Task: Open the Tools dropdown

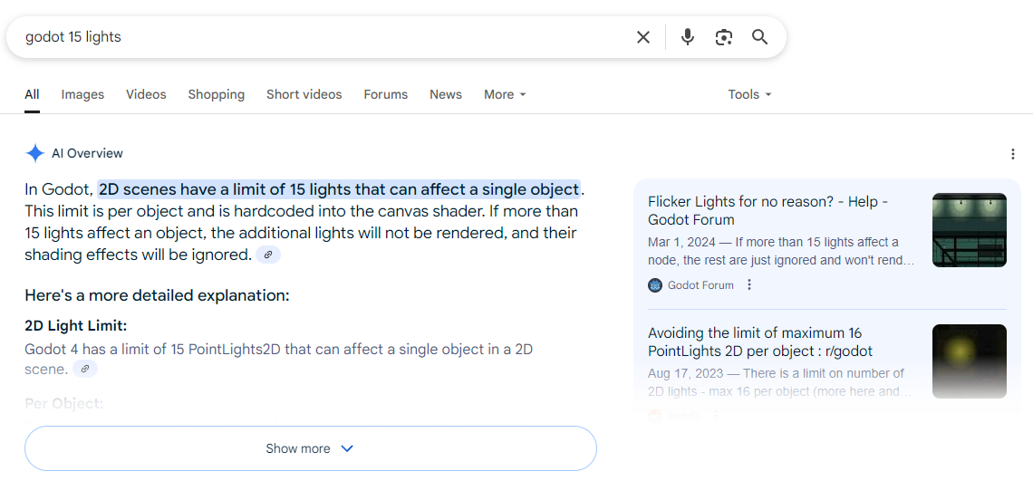Action: pos(749,95)
